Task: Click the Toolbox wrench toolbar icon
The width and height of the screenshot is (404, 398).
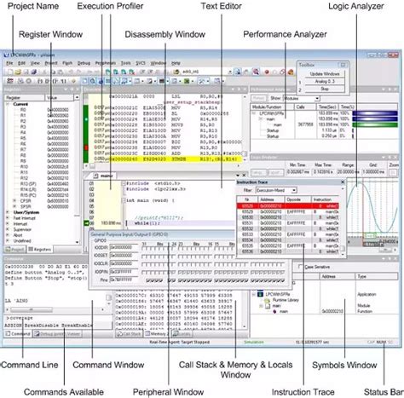Action: pos(202,81)
